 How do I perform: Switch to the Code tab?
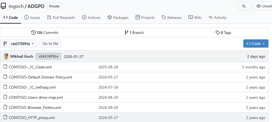11,18
